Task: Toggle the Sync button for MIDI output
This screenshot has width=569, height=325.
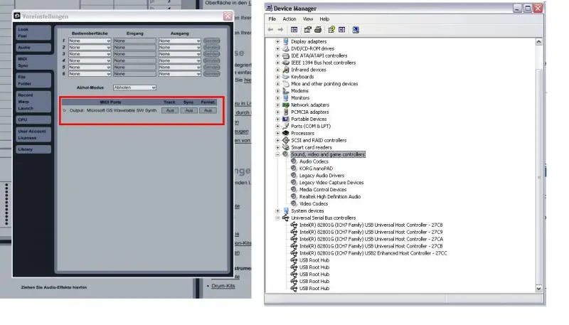Action: click(188, 110)
